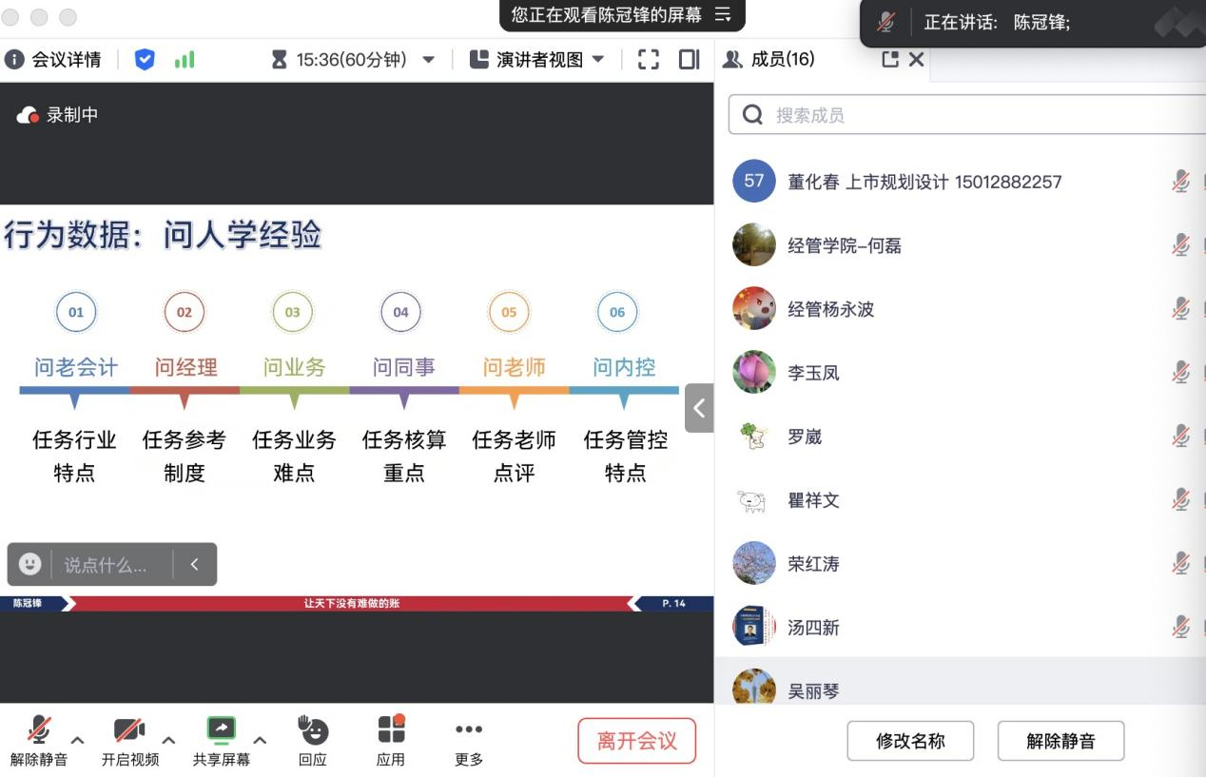Click the 修改名称 rename button
Image resolution: width=1206 pixels, height=777 pixels.
click(910, 741)
